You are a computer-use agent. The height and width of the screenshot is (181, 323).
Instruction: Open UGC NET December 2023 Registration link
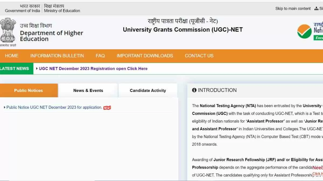pyautogui.click(x=93, y=69)
